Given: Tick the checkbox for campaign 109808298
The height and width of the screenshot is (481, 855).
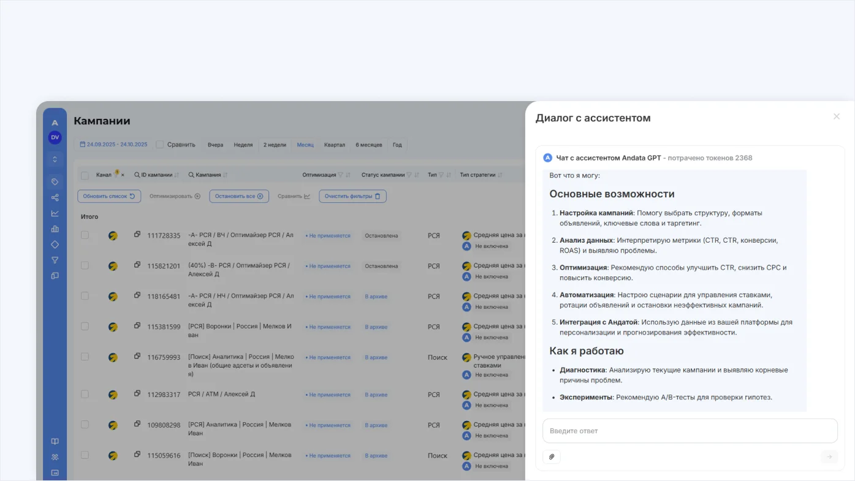Looking at the screenshot, I should (x=85, y=424).
